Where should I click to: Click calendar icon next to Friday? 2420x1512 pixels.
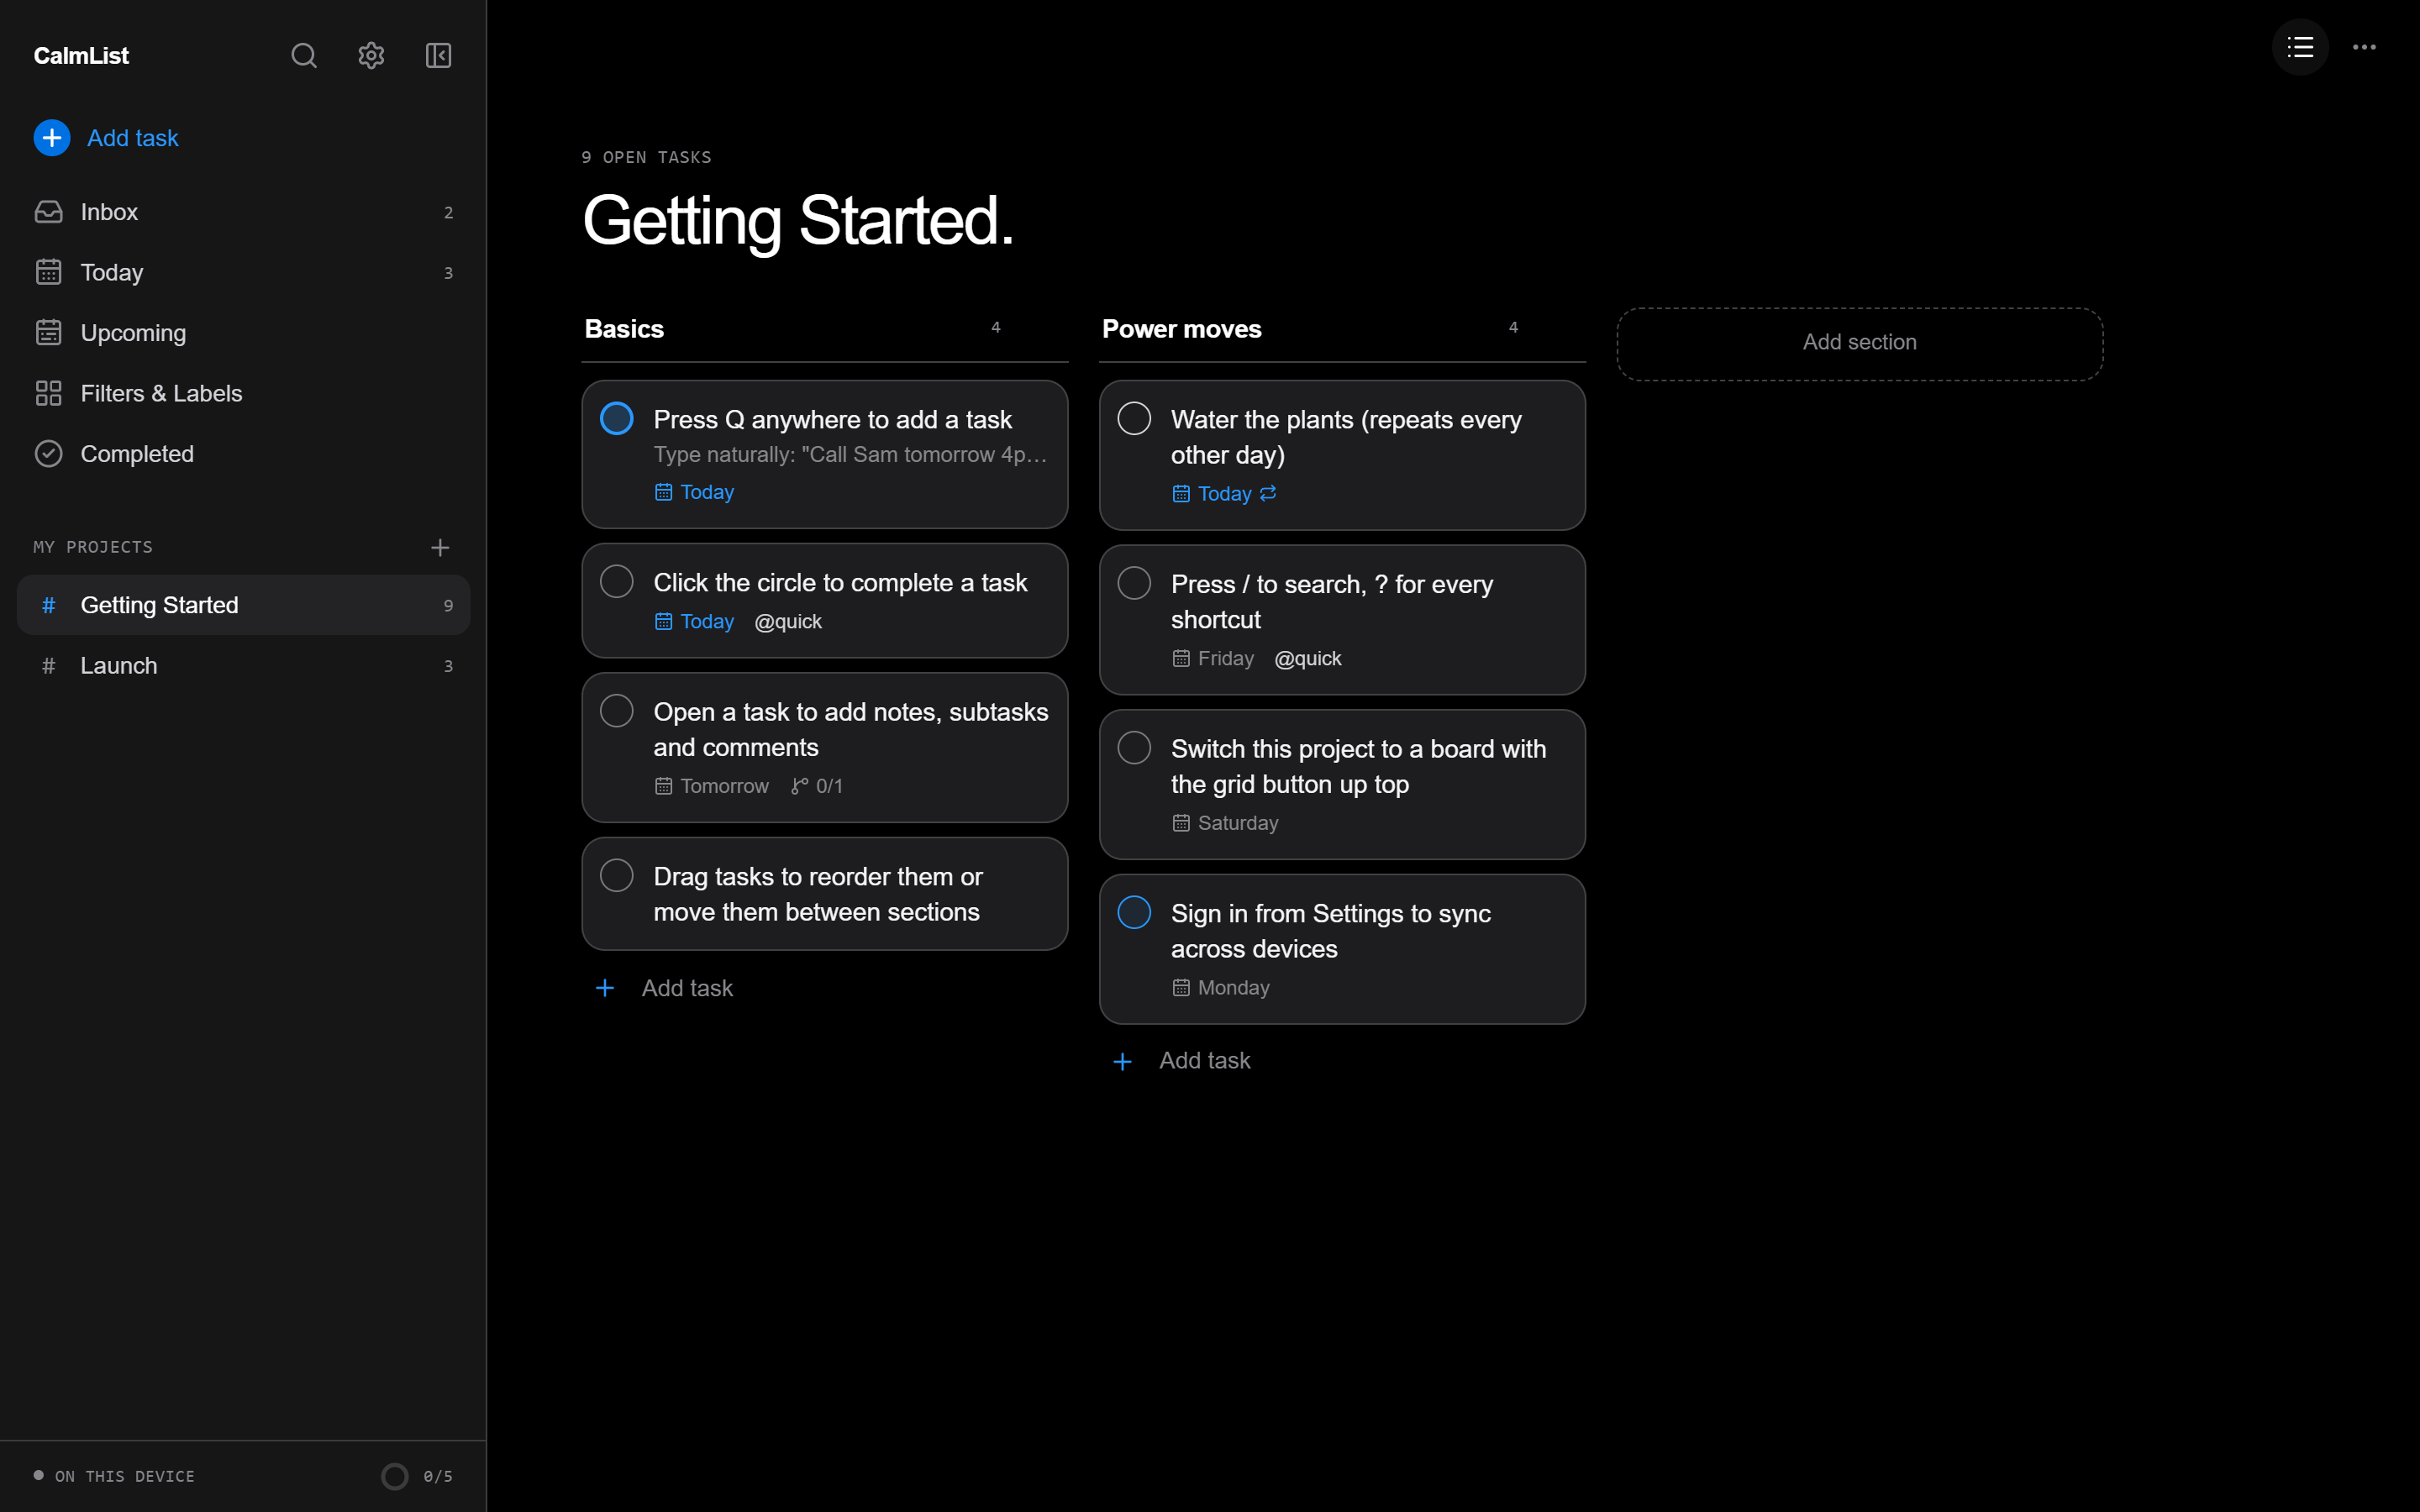tap(1181, 658)
